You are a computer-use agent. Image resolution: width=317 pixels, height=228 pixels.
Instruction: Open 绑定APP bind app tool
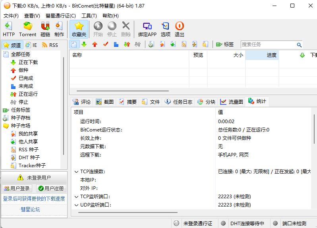pos(147,29)
